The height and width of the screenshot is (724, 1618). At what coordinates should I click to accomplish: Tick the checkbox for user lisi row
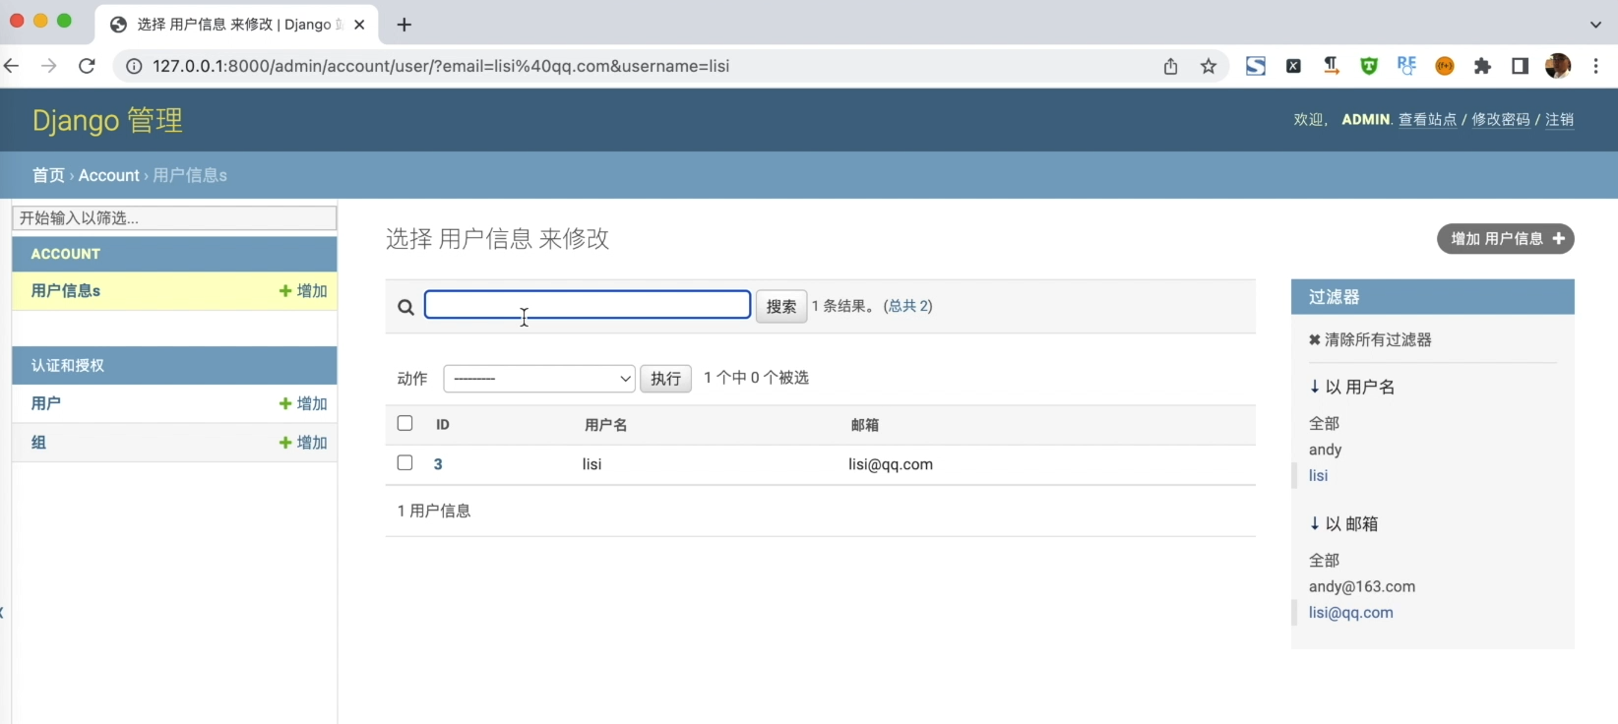tap(404, 462)
